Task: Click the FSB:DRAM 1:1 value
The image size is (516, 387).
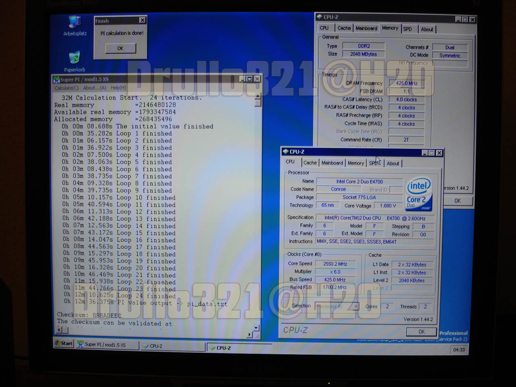Action: coord(406,92)
